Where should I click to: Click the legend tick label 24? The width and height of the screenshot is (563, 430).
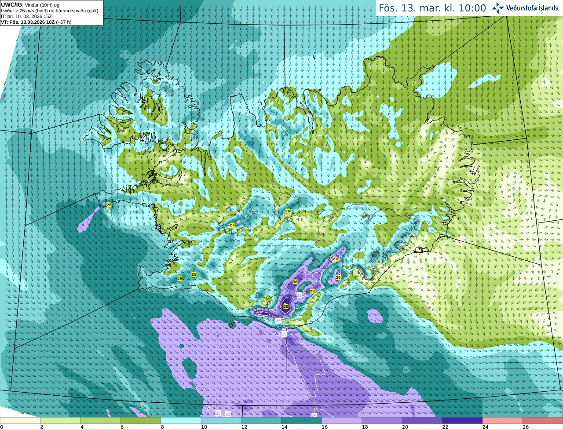point(485,427)
